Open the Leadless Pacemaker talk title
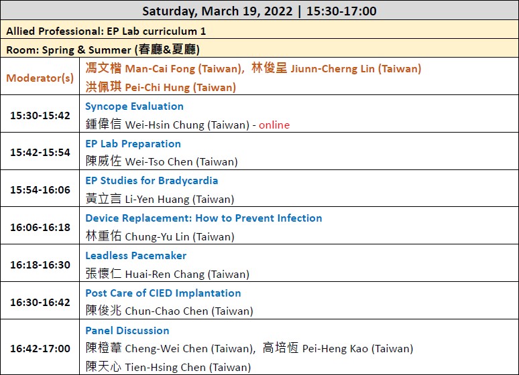Viewport: 519px width, 375px height. point(135,256)
